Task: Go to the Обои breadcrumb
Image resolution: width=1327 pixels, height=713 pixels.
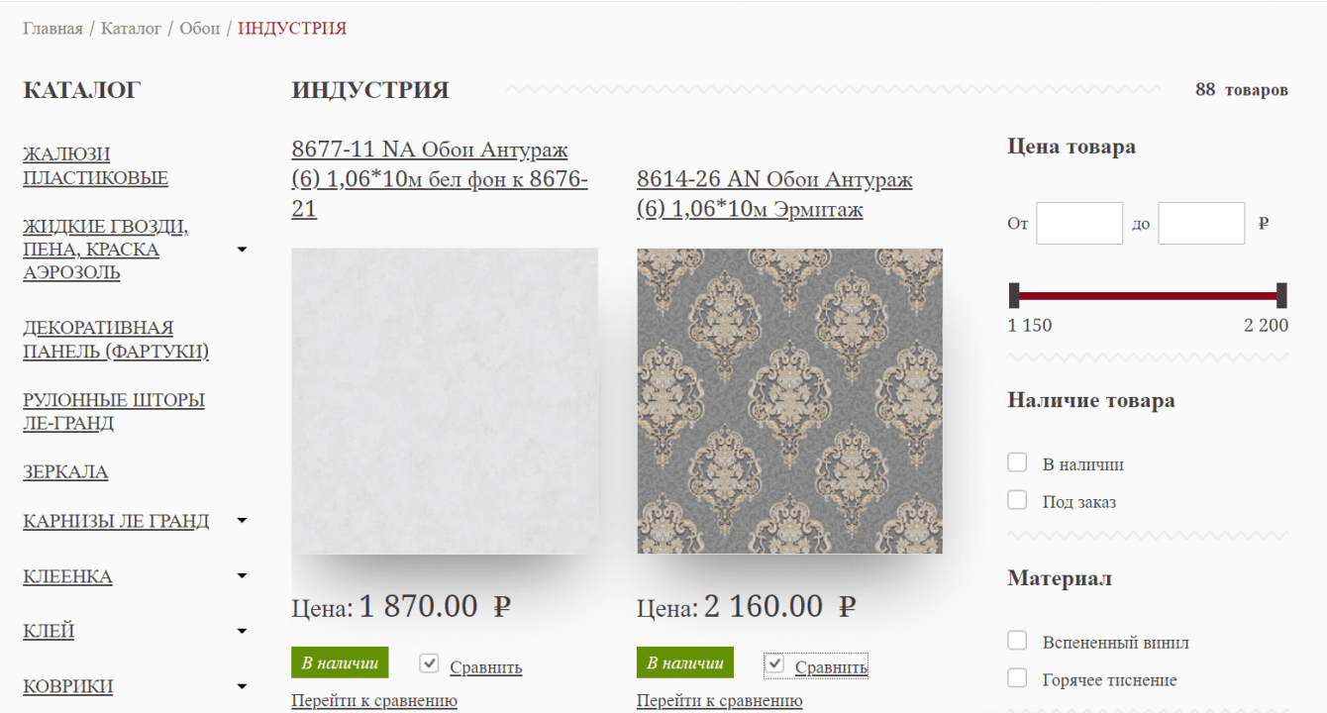Action: (x=200, y=28)
